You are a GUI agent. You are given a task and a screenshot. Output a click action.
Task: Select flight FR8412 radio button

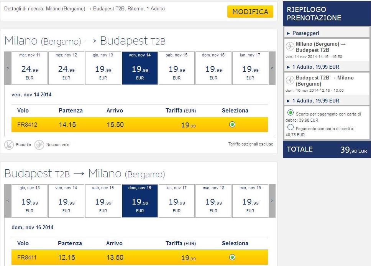point(232,124)
